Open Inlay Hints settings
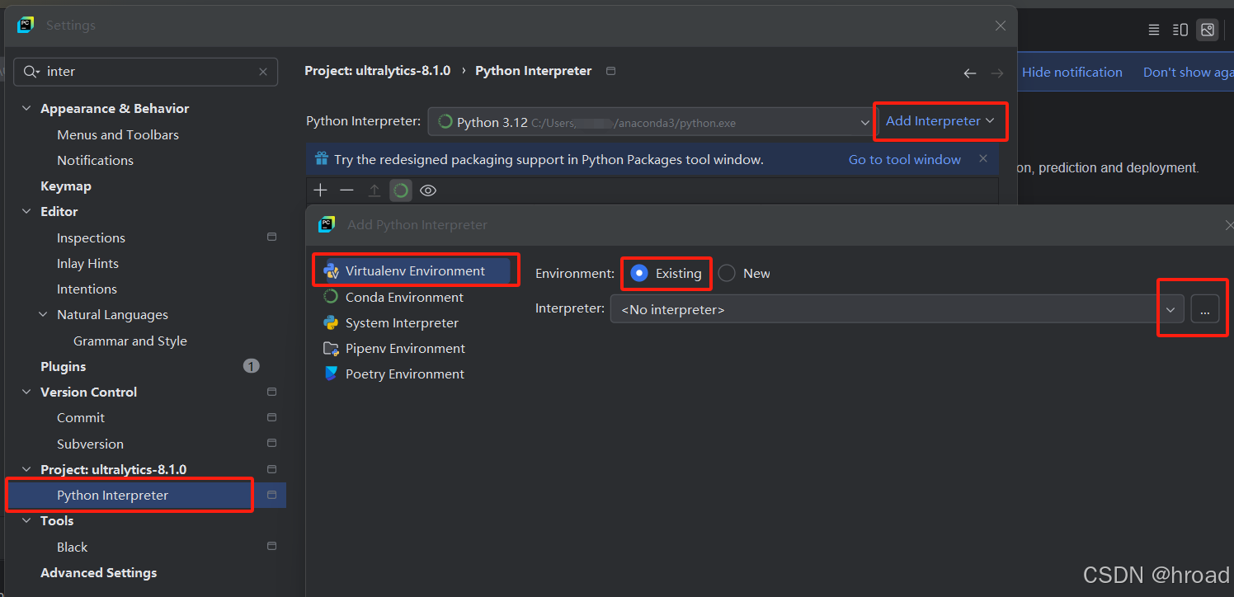This screenshot has height=597, width=1234. (x=87, y=263)
